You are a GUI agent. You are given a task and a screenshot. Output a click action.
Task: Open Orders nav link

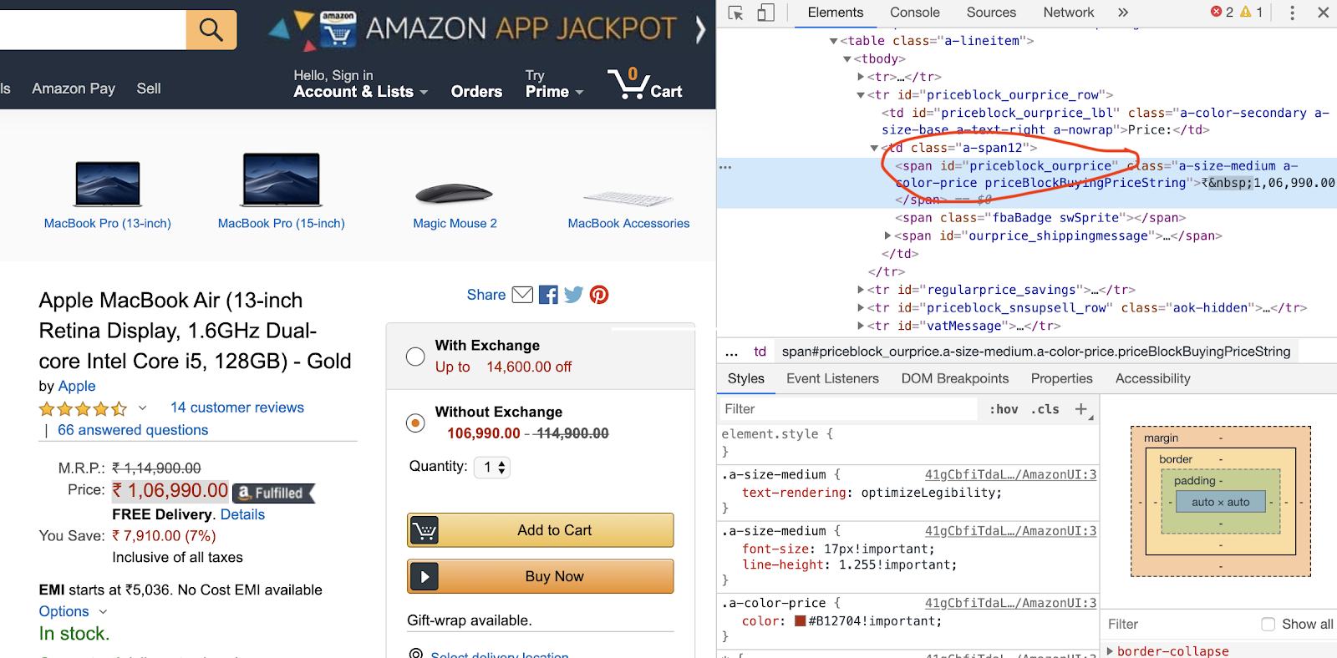point(476,92)
